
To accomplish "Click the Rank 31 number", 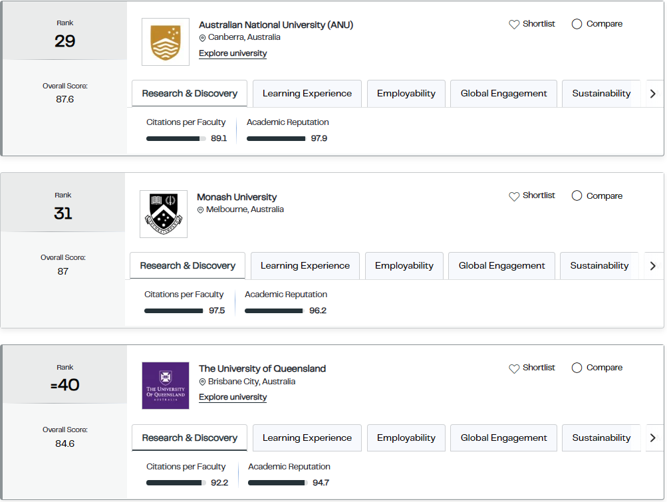I will 63,213.
